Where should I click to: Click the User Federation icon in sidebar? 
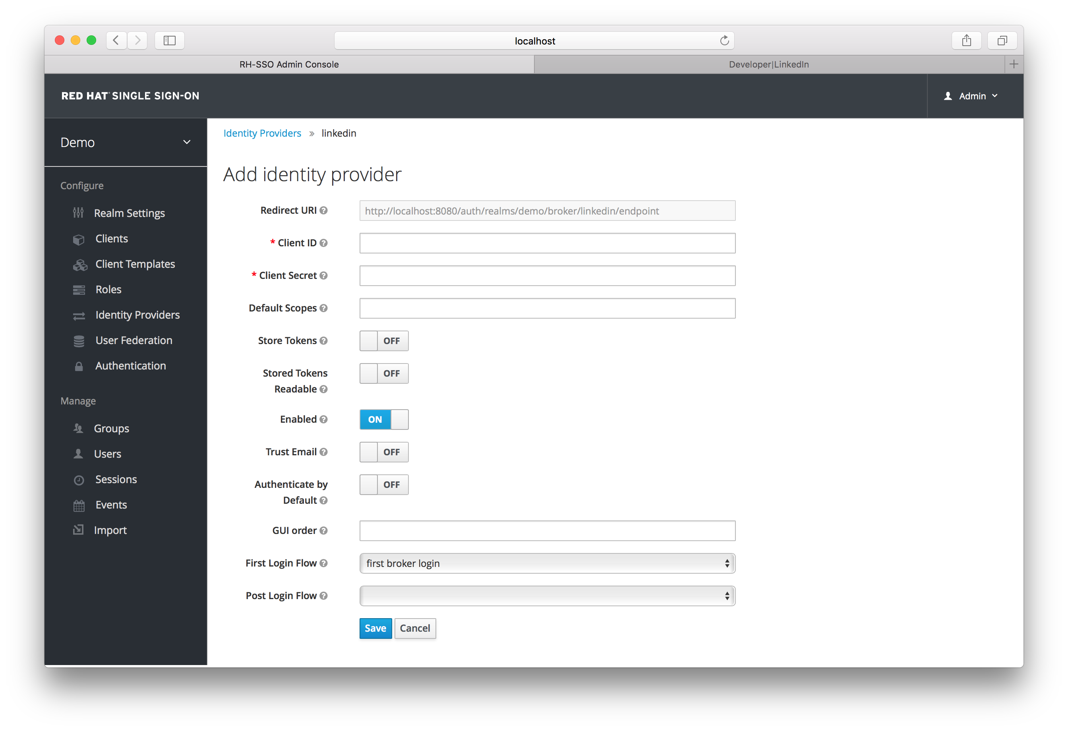click(x=78, y=340)
